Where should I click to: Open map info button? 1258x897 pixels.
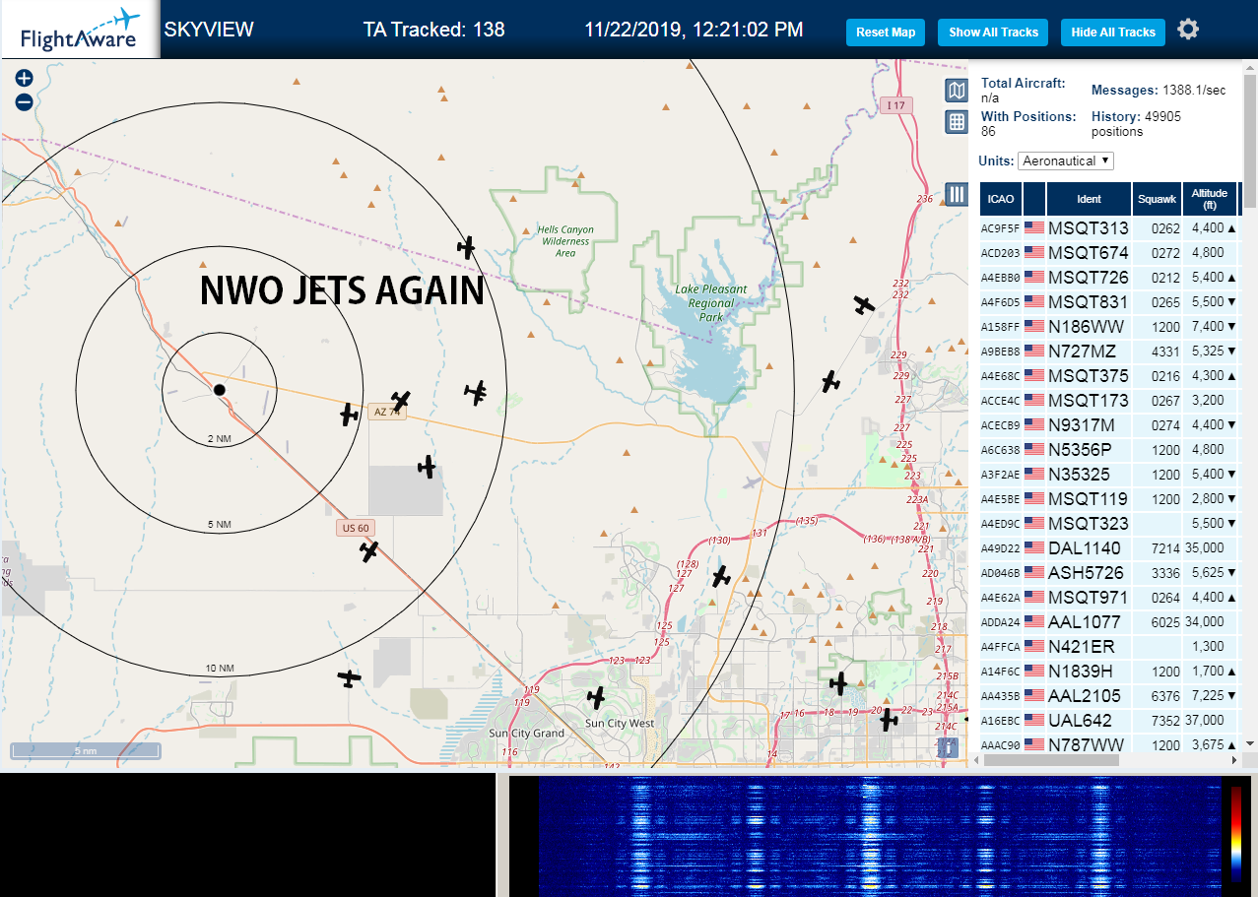coord(948,747)
